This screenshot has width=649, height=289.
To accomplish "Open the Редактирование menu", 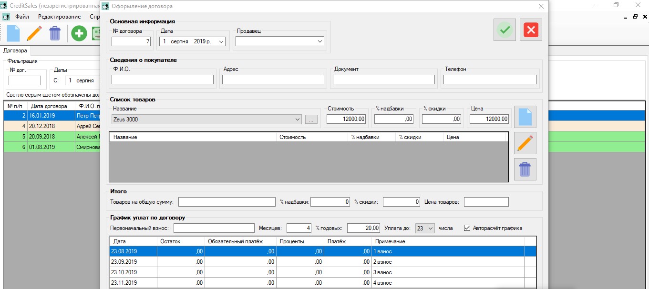I will click(x=60, y=17).
